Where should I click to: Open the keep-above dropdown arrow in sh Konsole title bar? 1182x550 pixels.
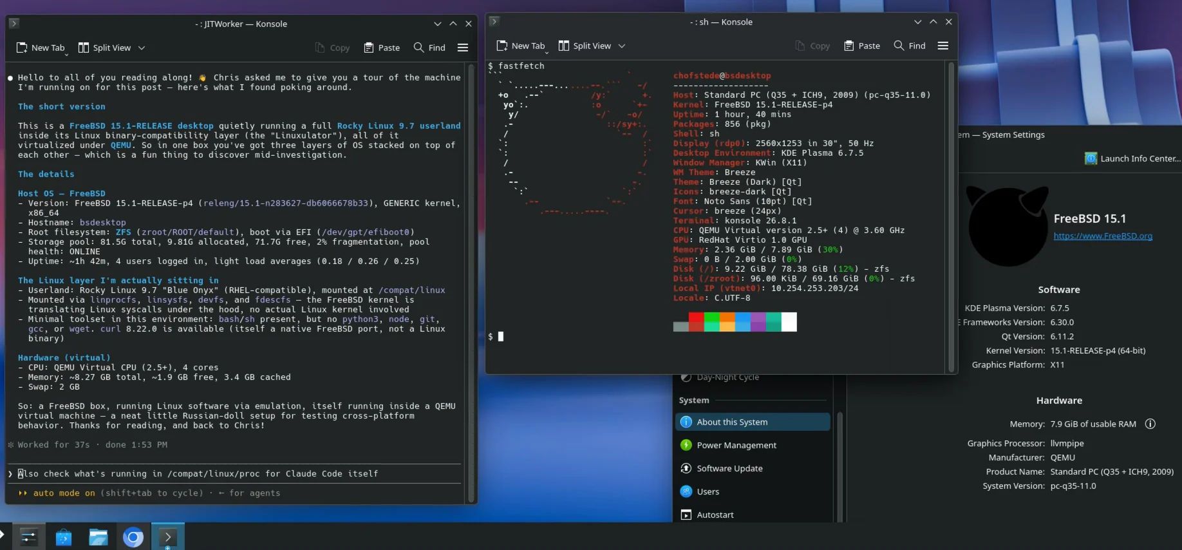[917, 22]
